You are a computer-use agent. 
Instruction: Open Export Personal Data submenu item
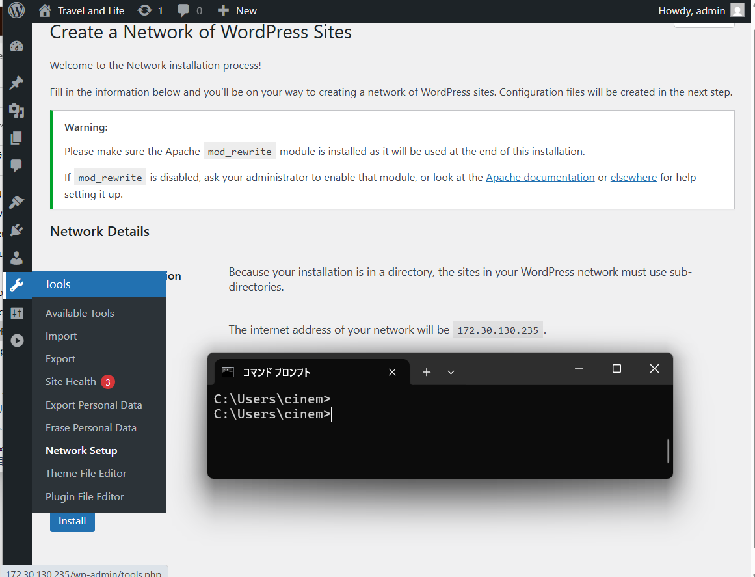[94, 405]
